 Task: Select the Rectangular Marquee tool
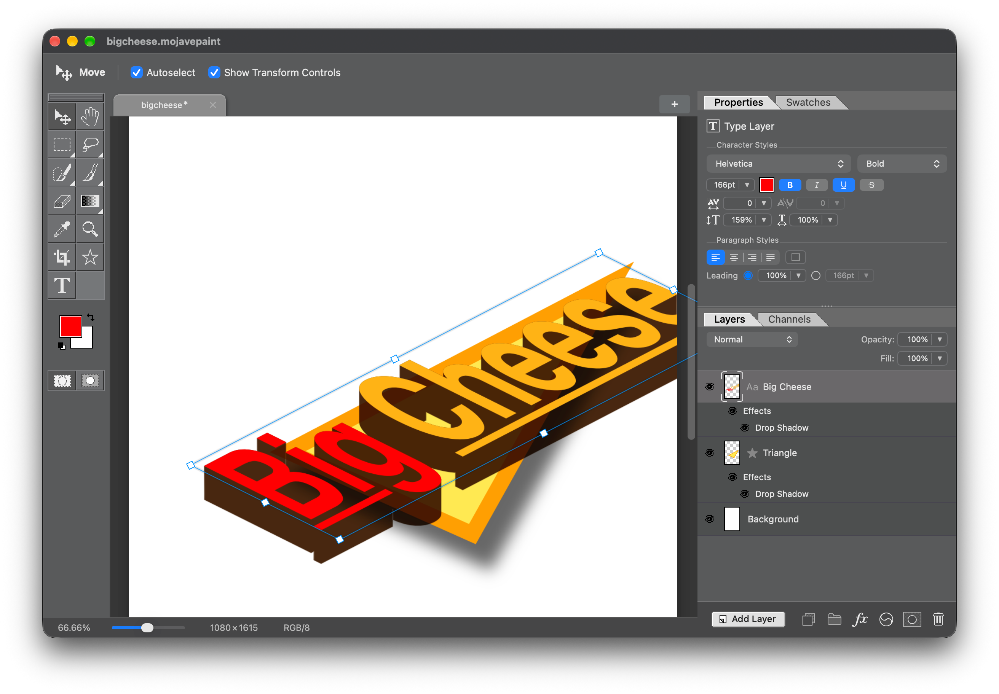[62, 145]
